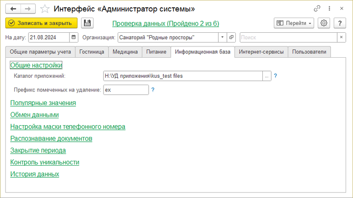This screenshot has width=353, height=198.
Task: Open form settings gear icon
Action: pyautogui.click(x=324, y=23)
